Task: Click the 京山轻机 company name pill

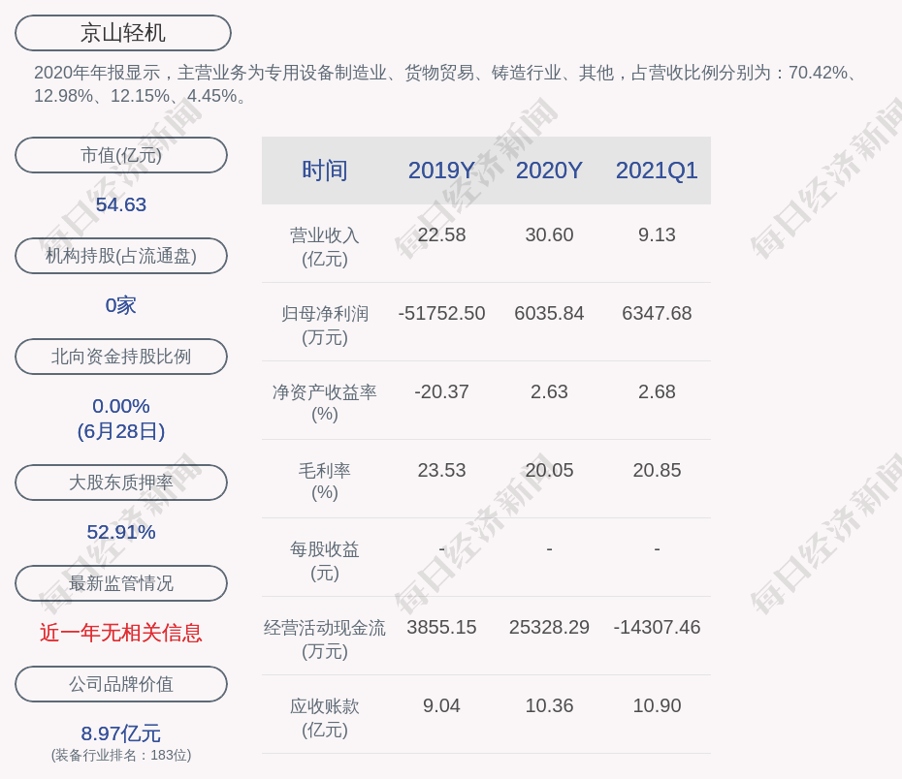Action: click(x=122, y=33)
